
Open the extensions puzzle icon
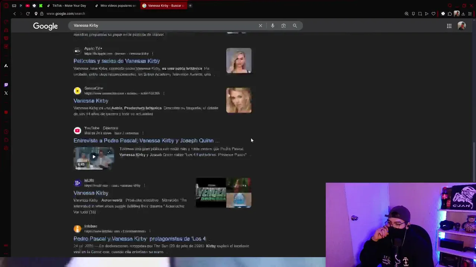450,14
